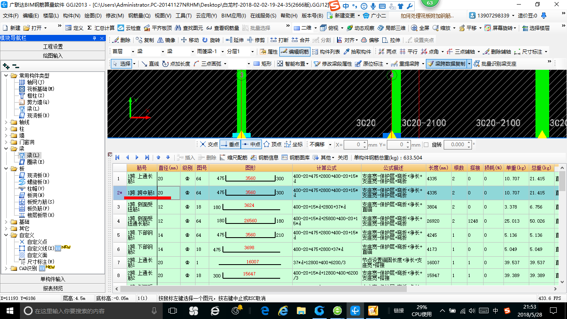Open the 钢筋量(Q) menu
567x319 pixels.
[x=139, y=16]
